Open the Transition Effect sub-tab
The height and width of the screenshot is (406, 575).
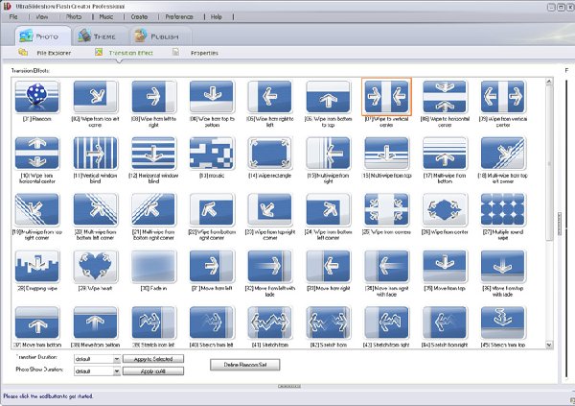(x=124, y=53)
